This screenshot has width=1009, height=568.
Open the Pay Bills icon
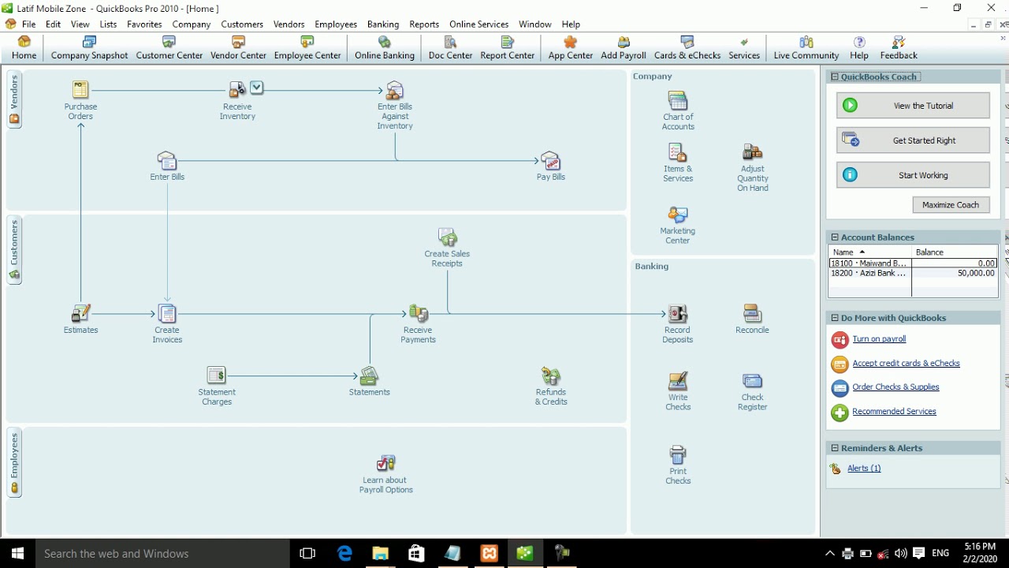550,161
